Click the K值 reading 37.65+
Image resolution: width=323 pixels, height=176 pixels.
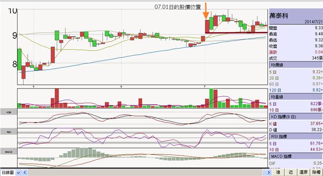coord(317,123)
